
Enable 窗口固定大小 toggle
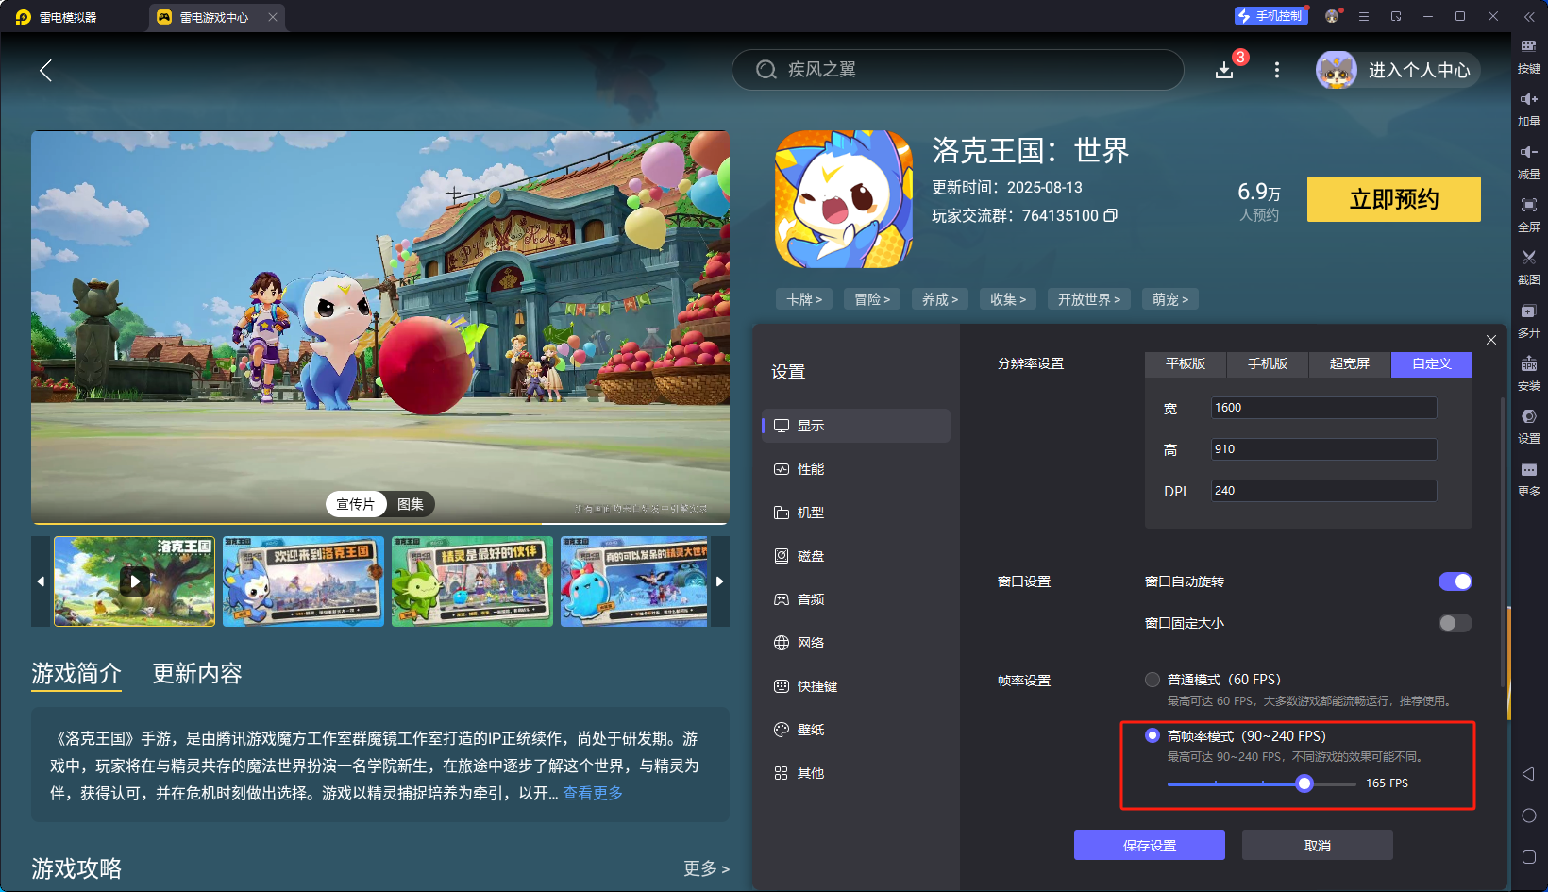pyautogui.click(x=1455, y=623)
